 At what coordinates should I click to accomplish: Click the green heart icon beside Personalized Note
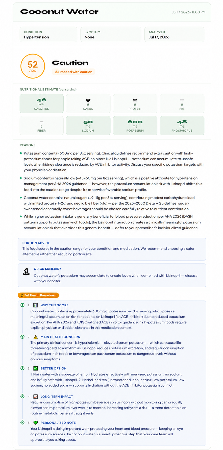(36, 423)
